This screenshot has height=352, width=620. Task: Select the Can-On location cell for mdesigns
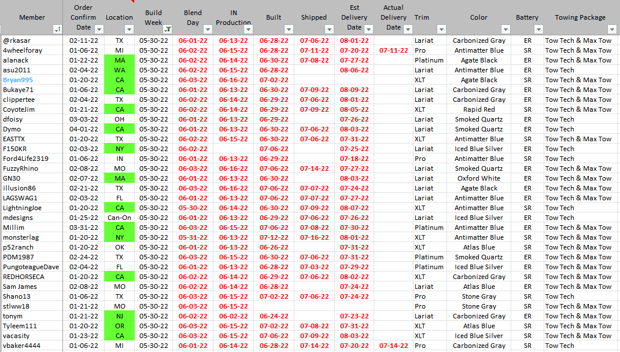click(x=119, y=218)
